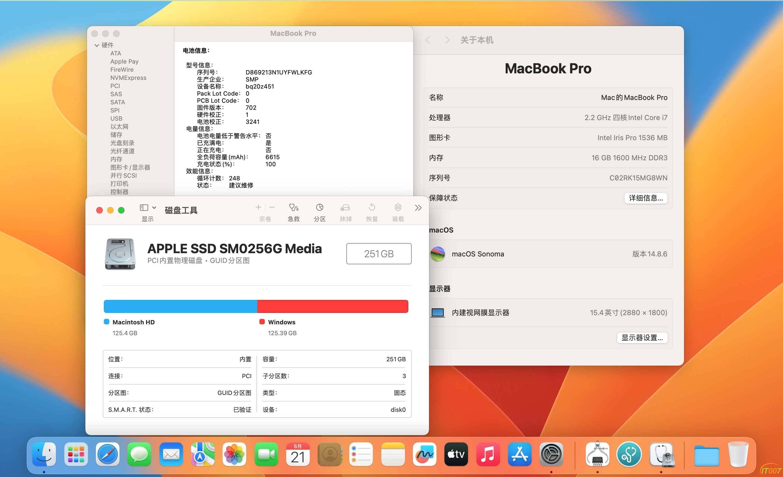
Task: Open System Information from the Dock
Action: pyautogui.click(x=597, y=454)
